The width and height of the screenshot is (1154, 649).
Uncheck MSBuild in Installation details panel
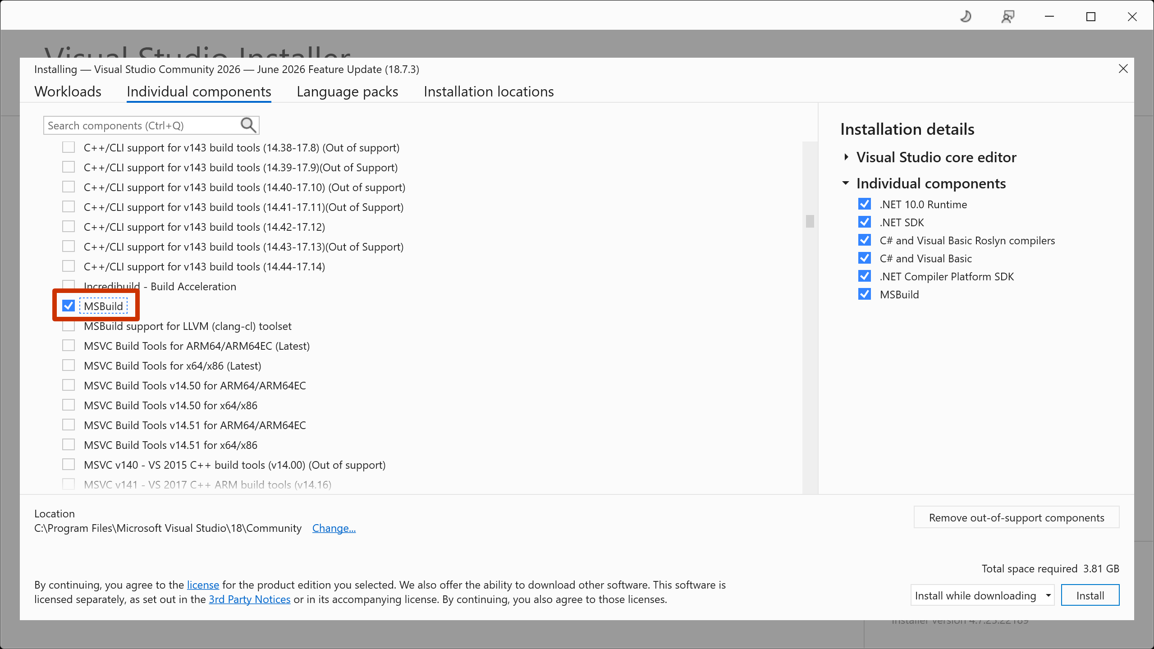click(x=865, y=294)
